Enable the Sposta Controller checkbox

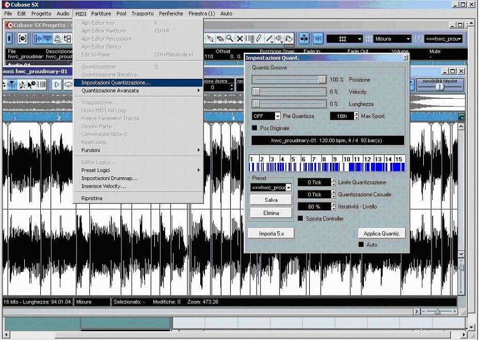300,219
